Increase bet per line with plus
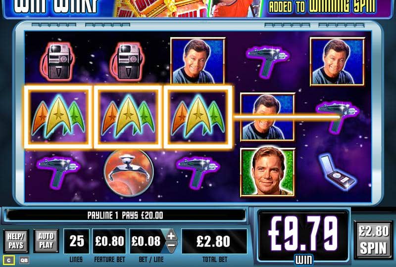The width and height of the screenshot is (396, 267). pos(171,235)
